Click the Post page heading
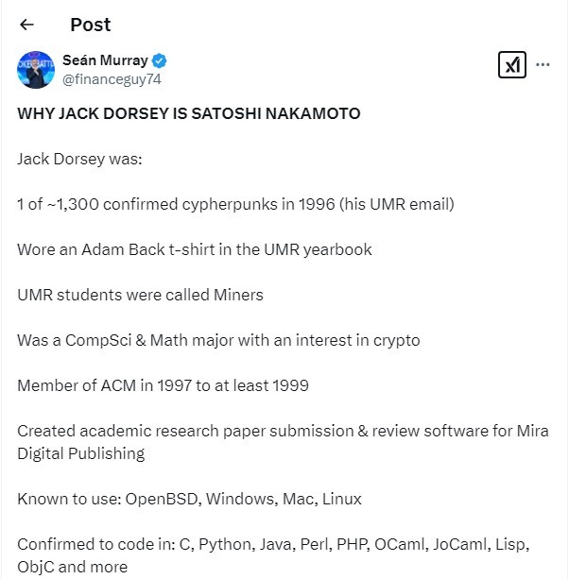Image resolution: width=569 pixels, height=579 pixels. 91,25
